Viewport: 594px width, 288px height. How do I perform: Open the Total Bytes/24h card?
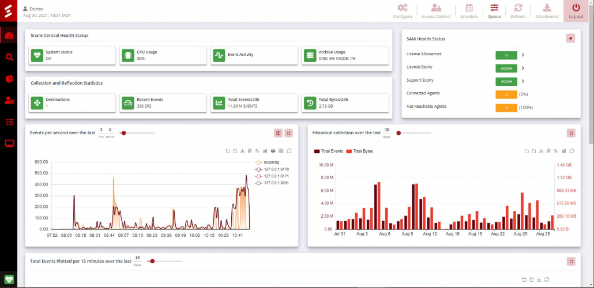pos(345,103)
